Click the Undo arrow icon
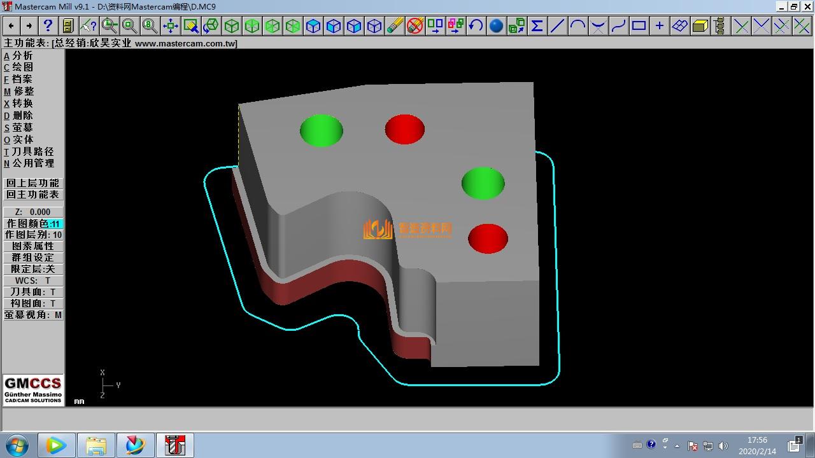This screenshot has width=815, height=458. tap(476, 25)
